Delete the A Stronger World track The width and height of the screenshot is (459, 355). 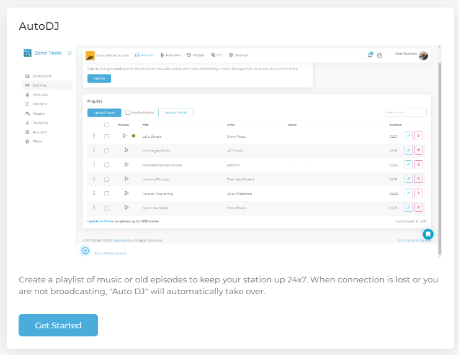(x=419, y=150)
